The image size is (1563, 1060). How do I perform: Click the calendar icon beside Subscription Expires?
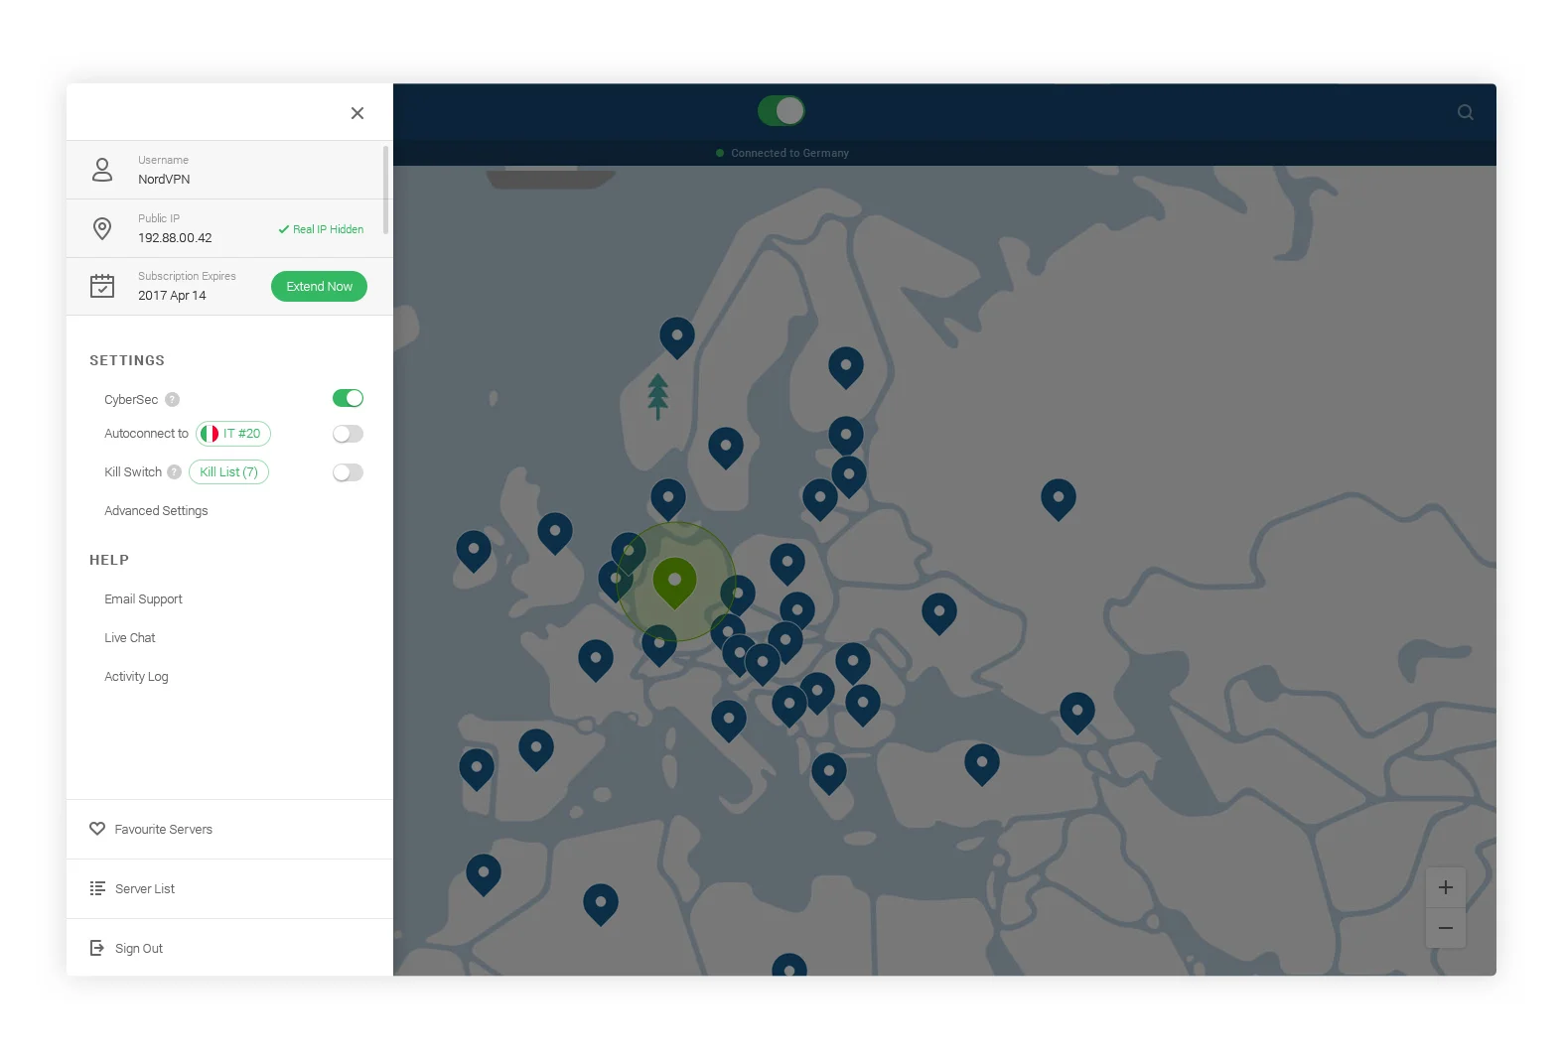[x=102, y=286]
